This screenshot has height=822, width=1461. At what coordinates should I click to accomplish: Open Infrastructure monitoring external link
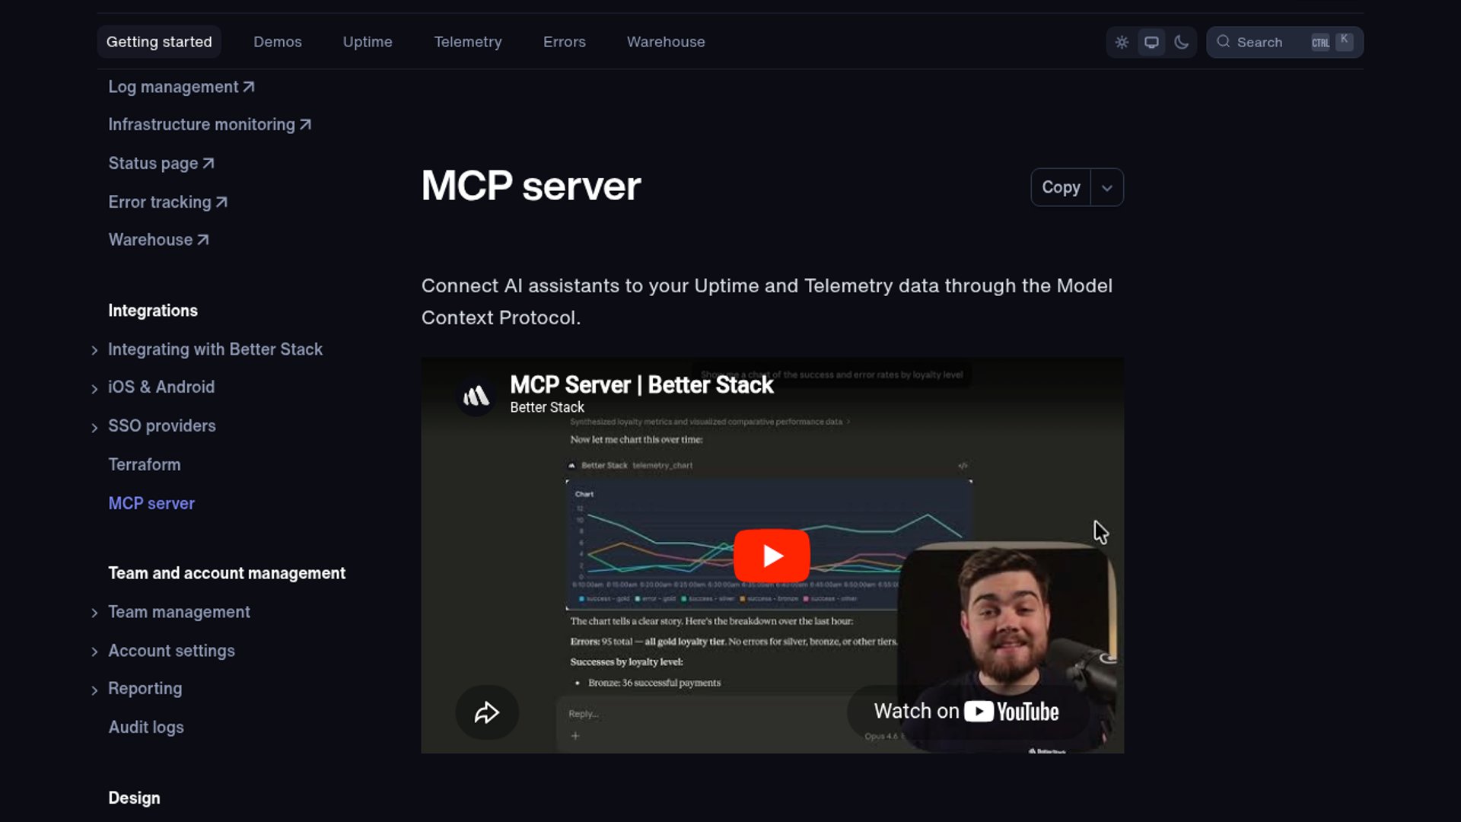(x=209, y=125)
